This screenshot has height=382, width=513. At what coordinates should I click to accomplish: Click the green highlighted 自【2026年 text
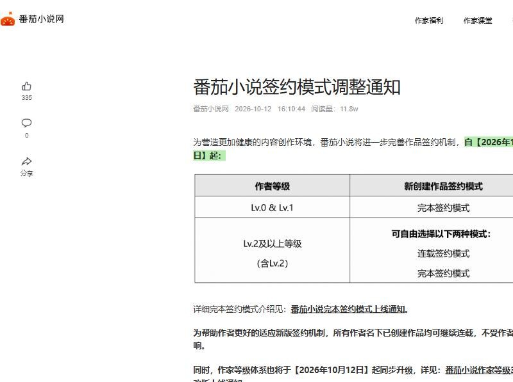pyautogui.click(x=489, y=142)
